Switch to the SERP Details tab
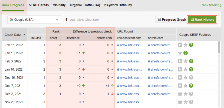 pos(39,5)
